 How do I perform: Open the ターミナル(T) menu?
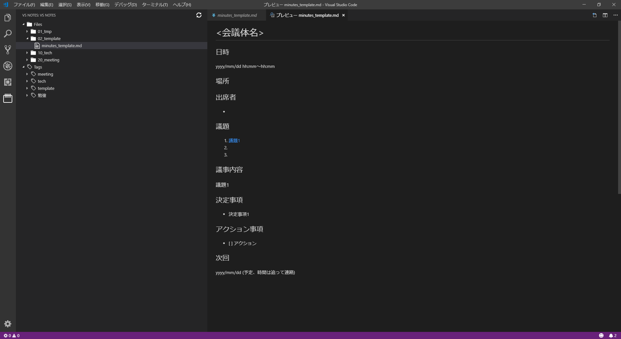point(155,5)
